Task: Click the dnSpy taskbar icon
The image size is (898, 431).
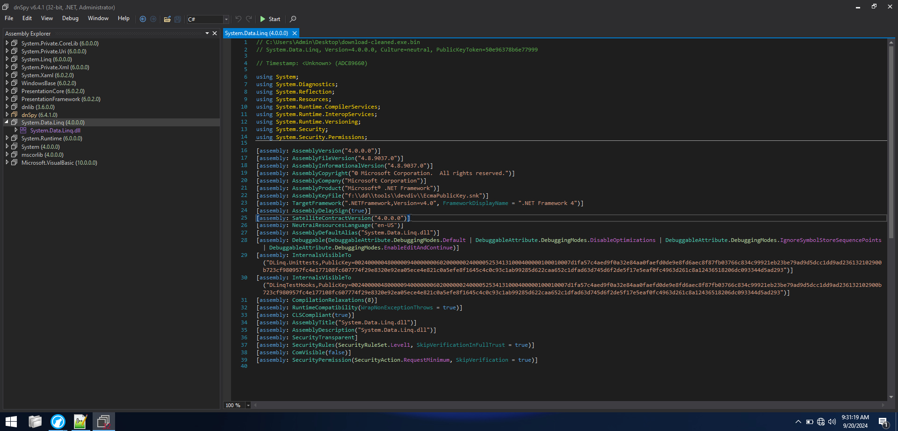Action: point(103,422)
